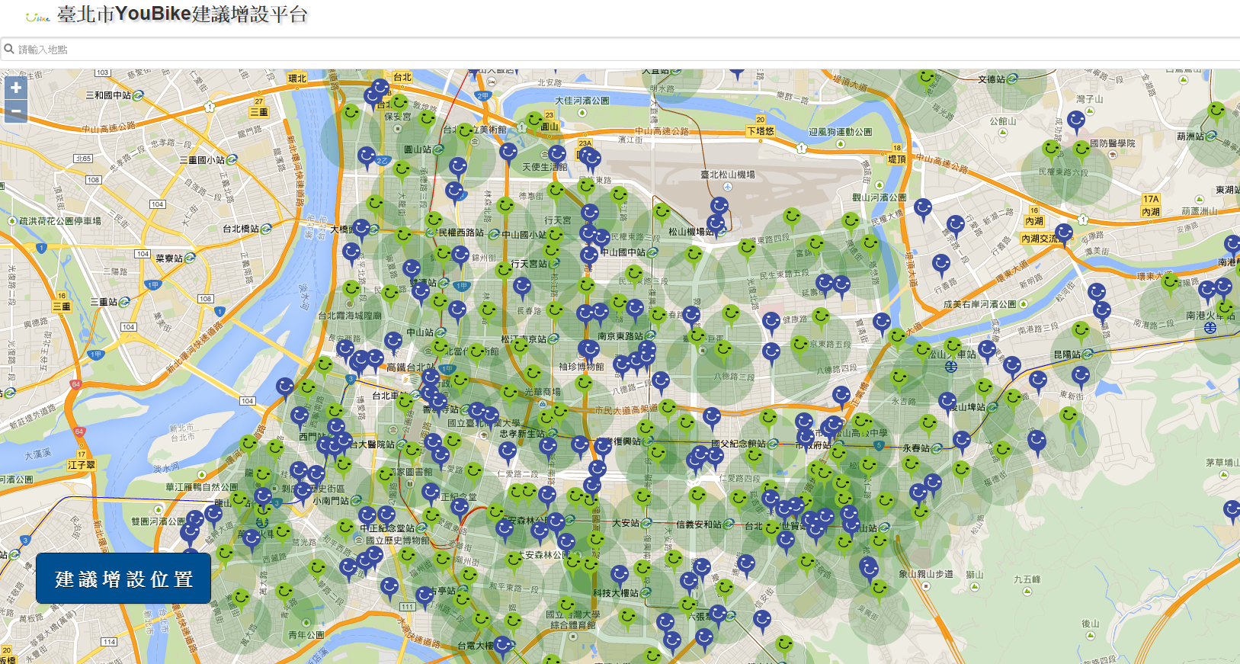Image resolution: width=1240 pixels, height=664 pixels.
Task: Click the 疏洪荷花公園停車場 park icon
Action: pos(12,221)
